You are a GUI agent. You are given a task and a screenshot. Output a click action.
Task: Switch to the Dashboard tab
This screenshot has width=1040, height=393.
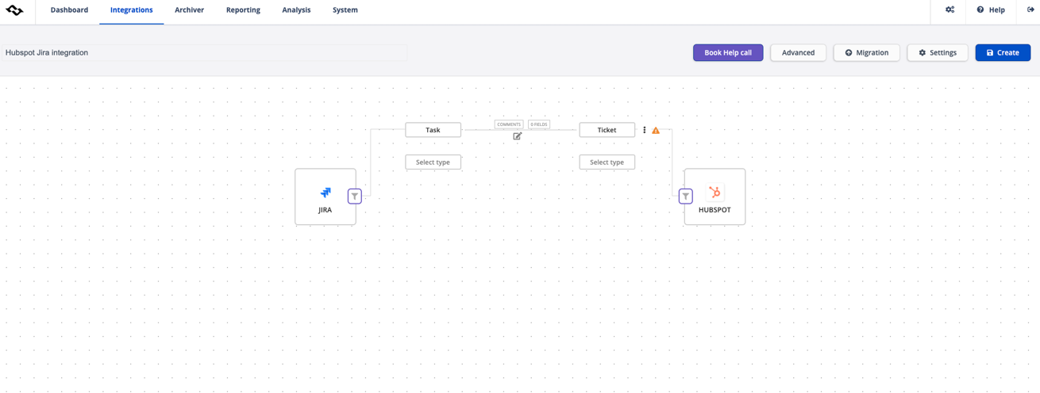[x=69, y=10]
